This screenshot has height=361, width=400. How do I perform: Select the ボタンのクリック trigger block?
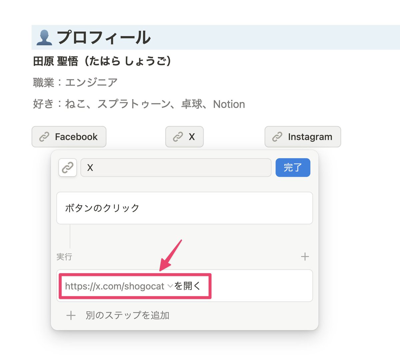coord(185,208)
